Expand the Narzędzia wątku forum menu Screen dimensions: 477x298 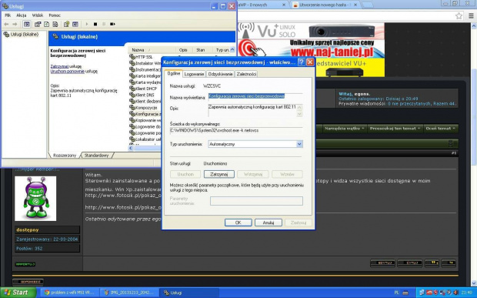pyautogui.click(x=345, y=129)
